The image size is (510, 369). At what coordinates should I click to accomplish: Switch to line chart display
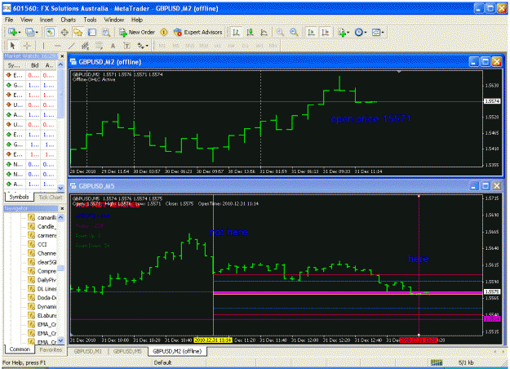tap(264, 32)
